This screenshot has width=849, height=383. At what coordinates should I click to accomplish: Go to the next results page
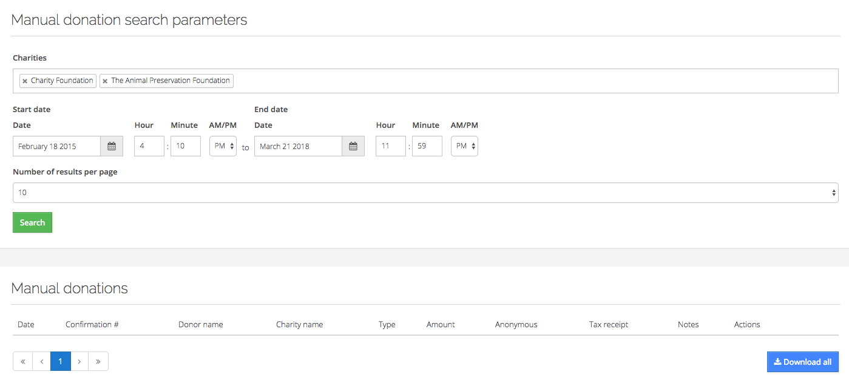click(79, 362)
